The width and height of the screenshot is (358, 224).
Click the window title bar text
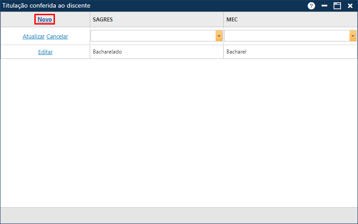[46, 6]
